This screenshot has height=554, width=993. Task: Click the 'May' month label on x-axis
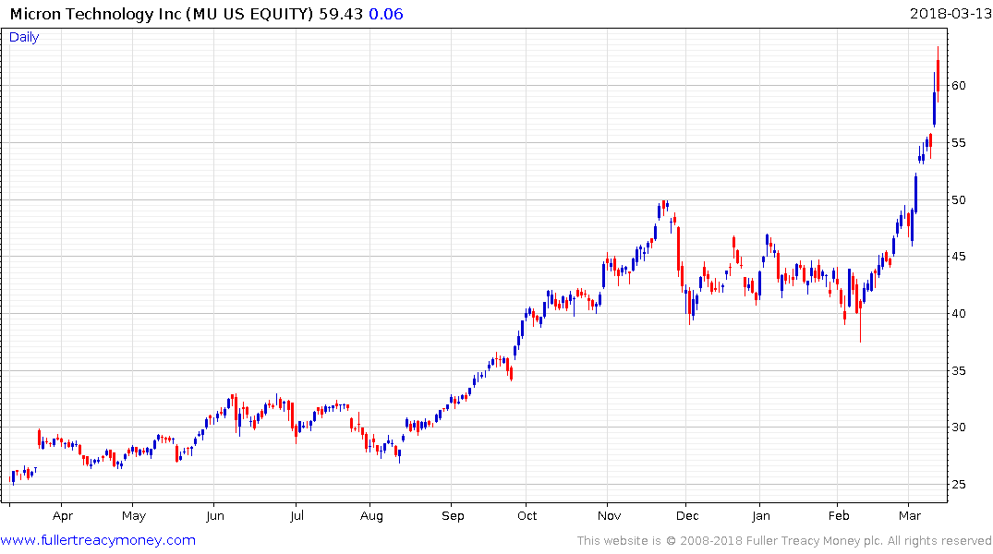[134, 515]
